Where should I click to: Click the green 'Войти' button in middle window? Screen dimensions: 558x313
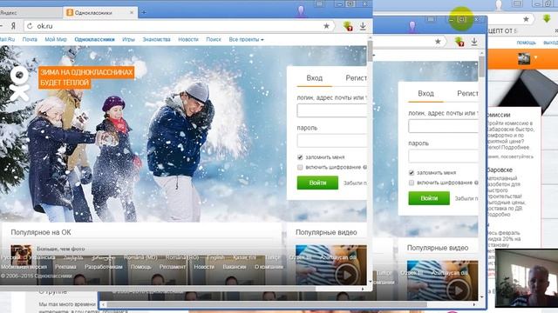429,198
